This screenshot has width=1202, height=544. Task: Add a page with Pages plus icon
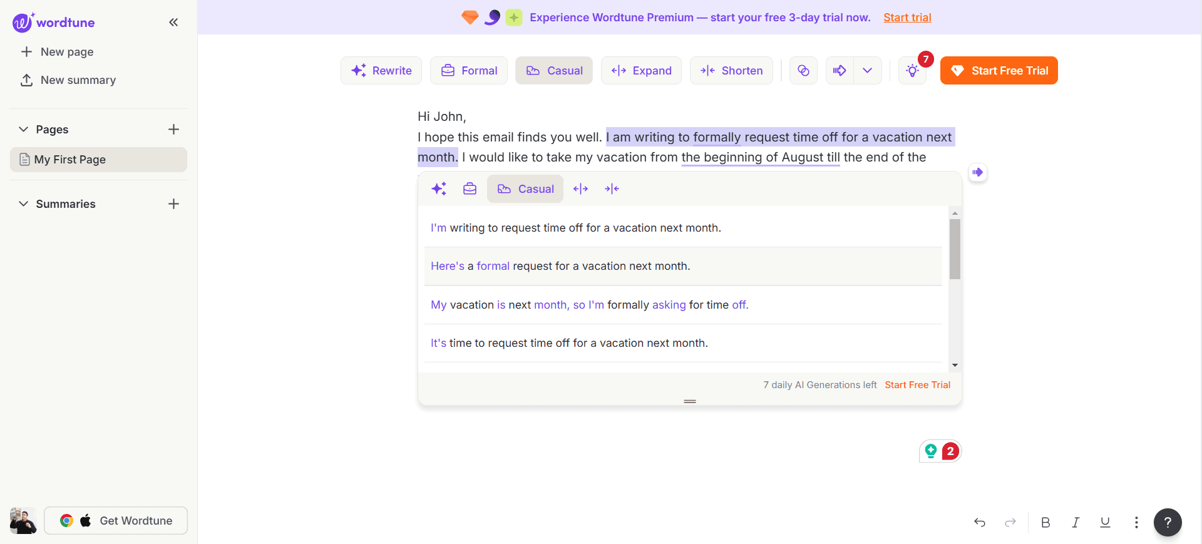point(173,129)
